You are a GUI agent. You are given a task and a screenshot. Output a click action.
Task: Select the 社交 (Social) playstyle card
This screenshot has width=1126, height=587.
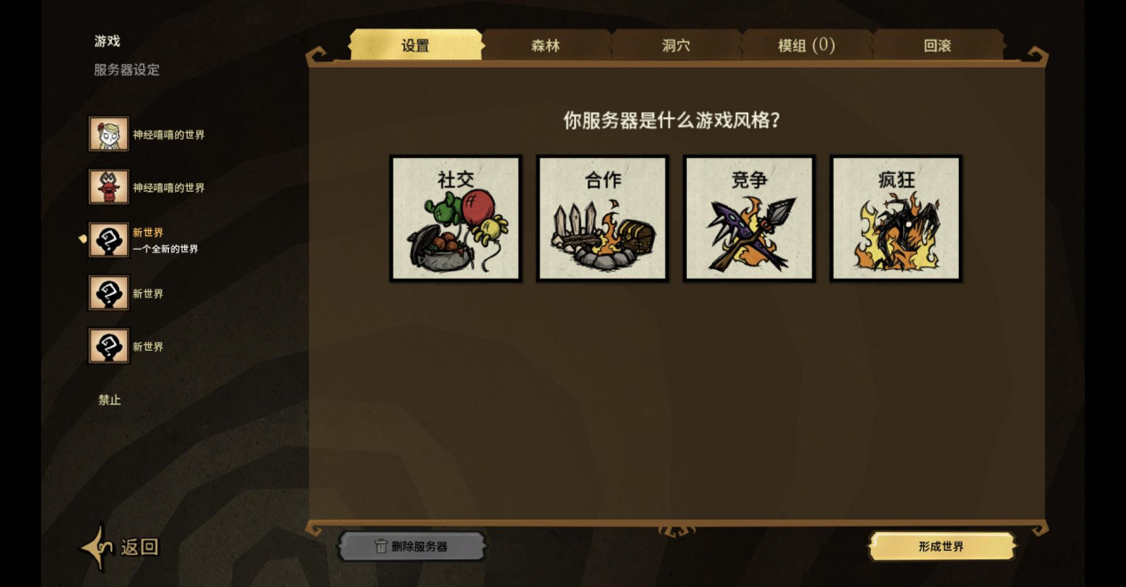pyautogui.click(x=455, y=218)
